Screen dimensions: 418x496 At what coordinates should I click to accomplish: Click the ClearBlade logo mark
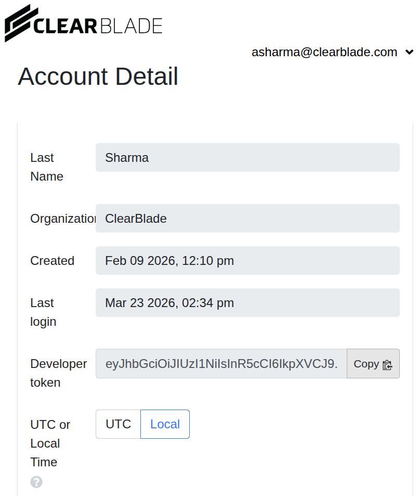pyautogui.click(x=19, y=24)
